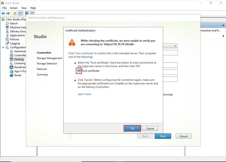Click the Search magnifier icon in tree

[x=7, y=23]
